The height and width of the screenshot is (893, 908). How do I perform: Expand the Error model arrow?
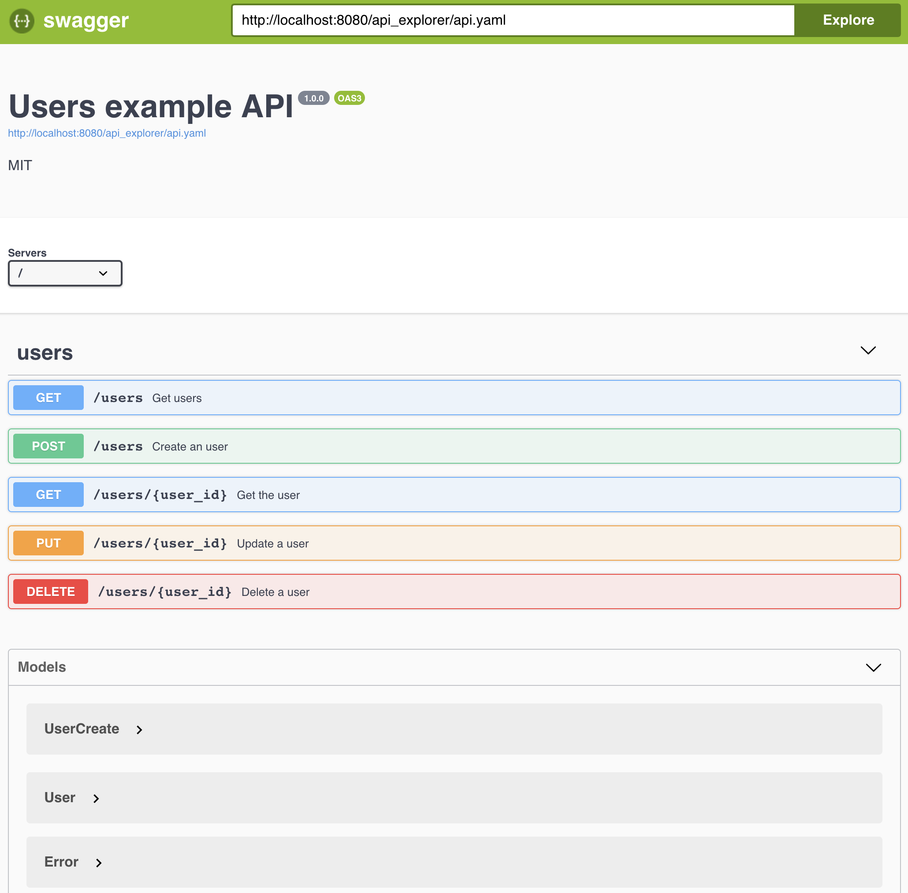tap(98, 863)
